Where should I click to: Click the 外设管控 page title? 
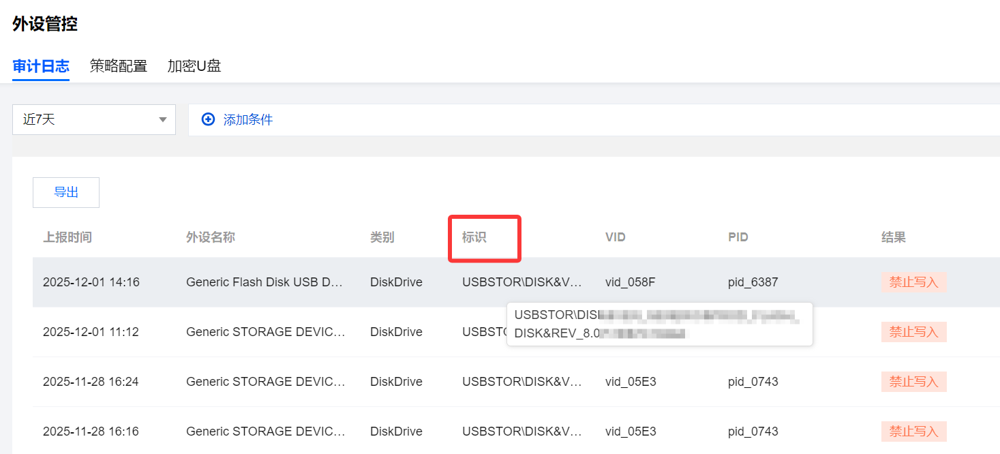[45, 25]
